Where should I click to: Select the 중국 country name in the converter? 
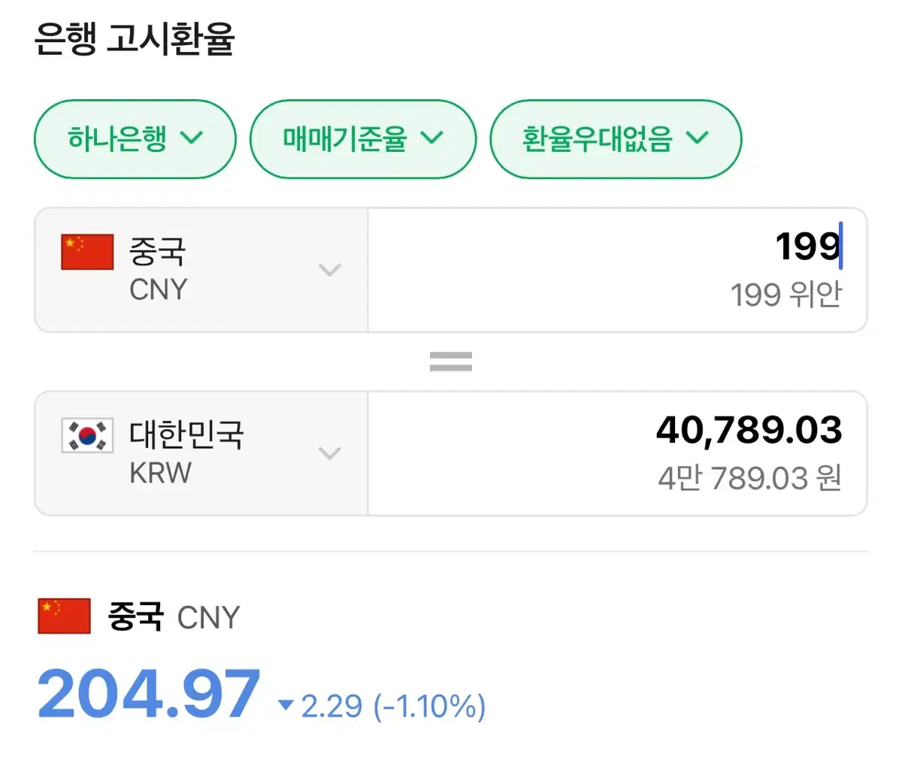(x=157, y=252)
